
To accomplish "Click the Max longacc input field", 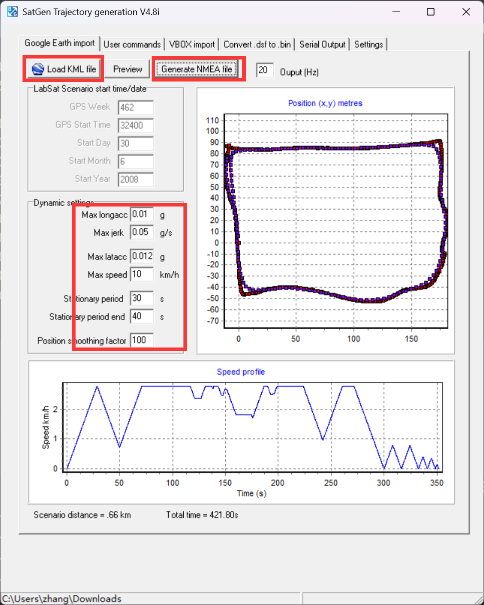I will point(142,214).
